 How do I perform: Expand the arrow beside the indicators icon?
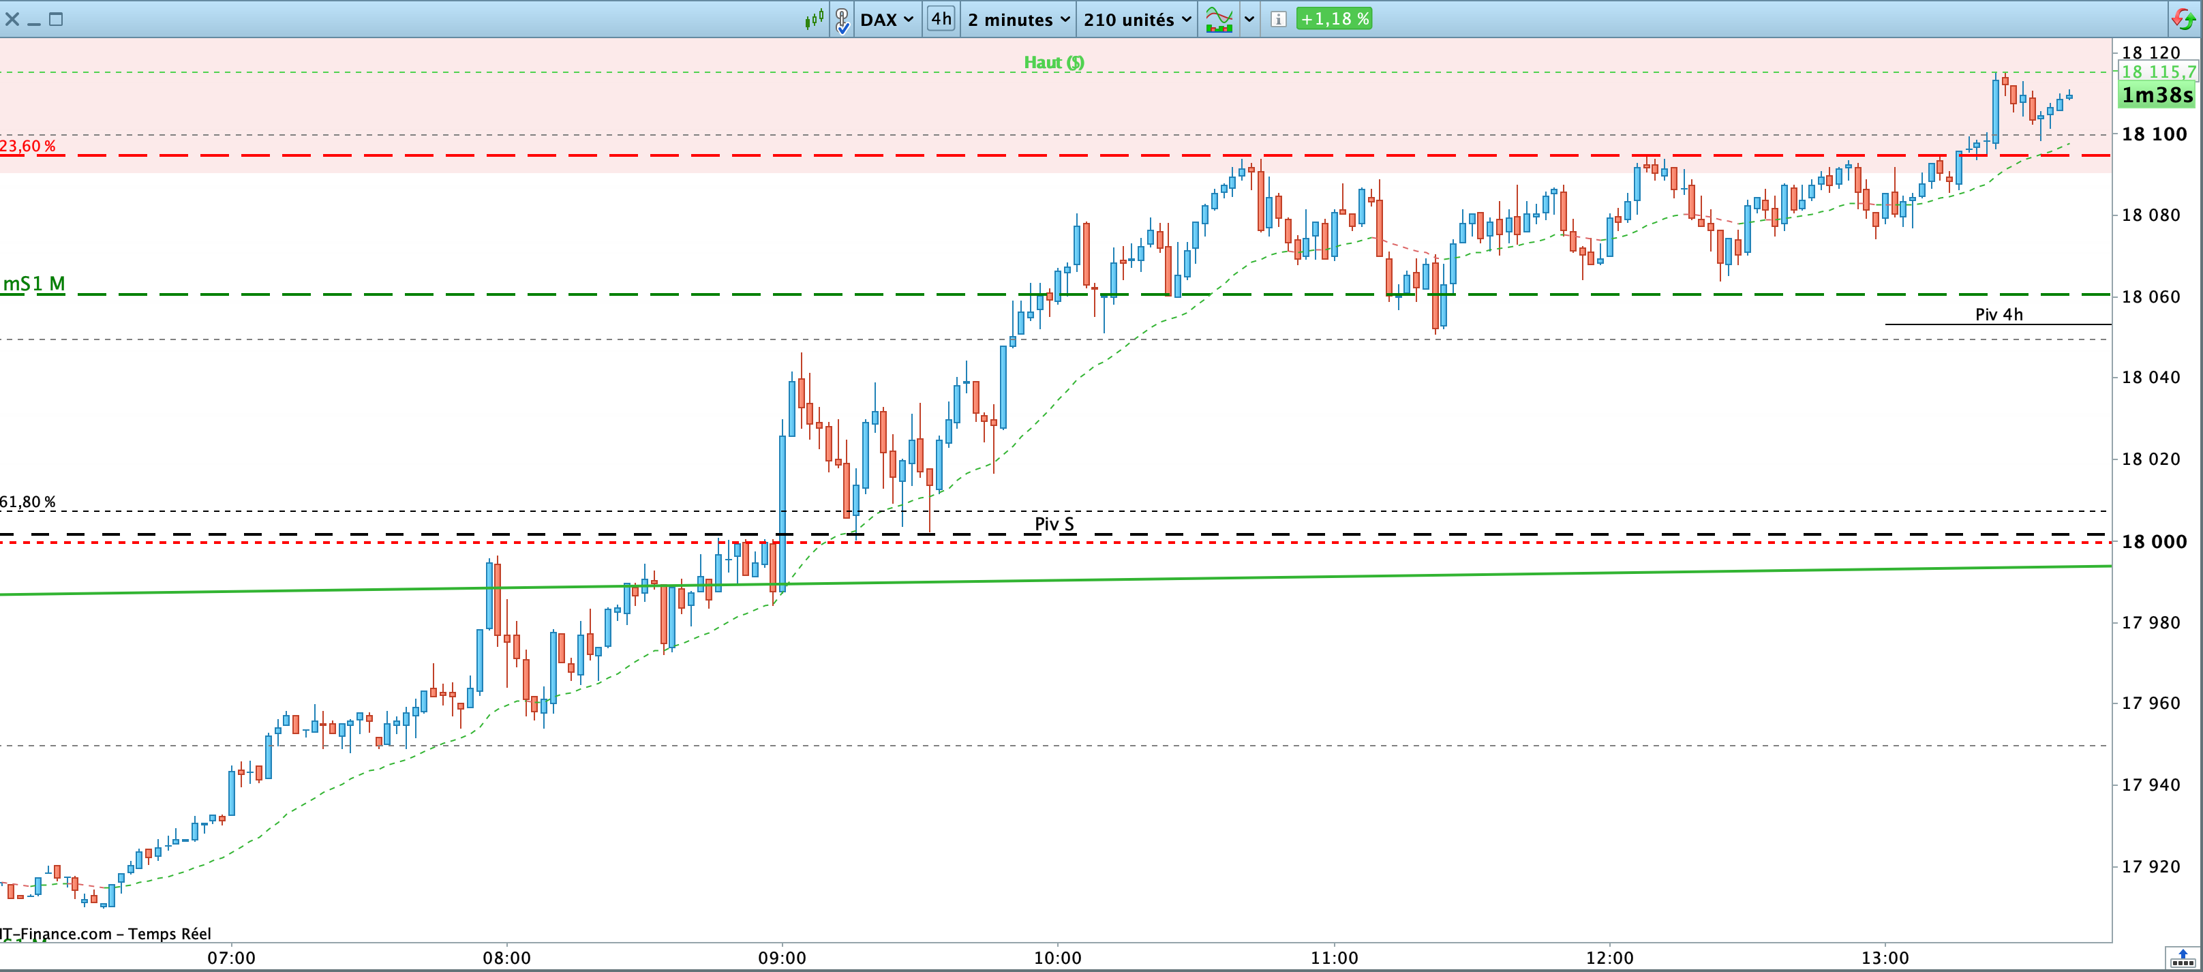click(1249, 19)
